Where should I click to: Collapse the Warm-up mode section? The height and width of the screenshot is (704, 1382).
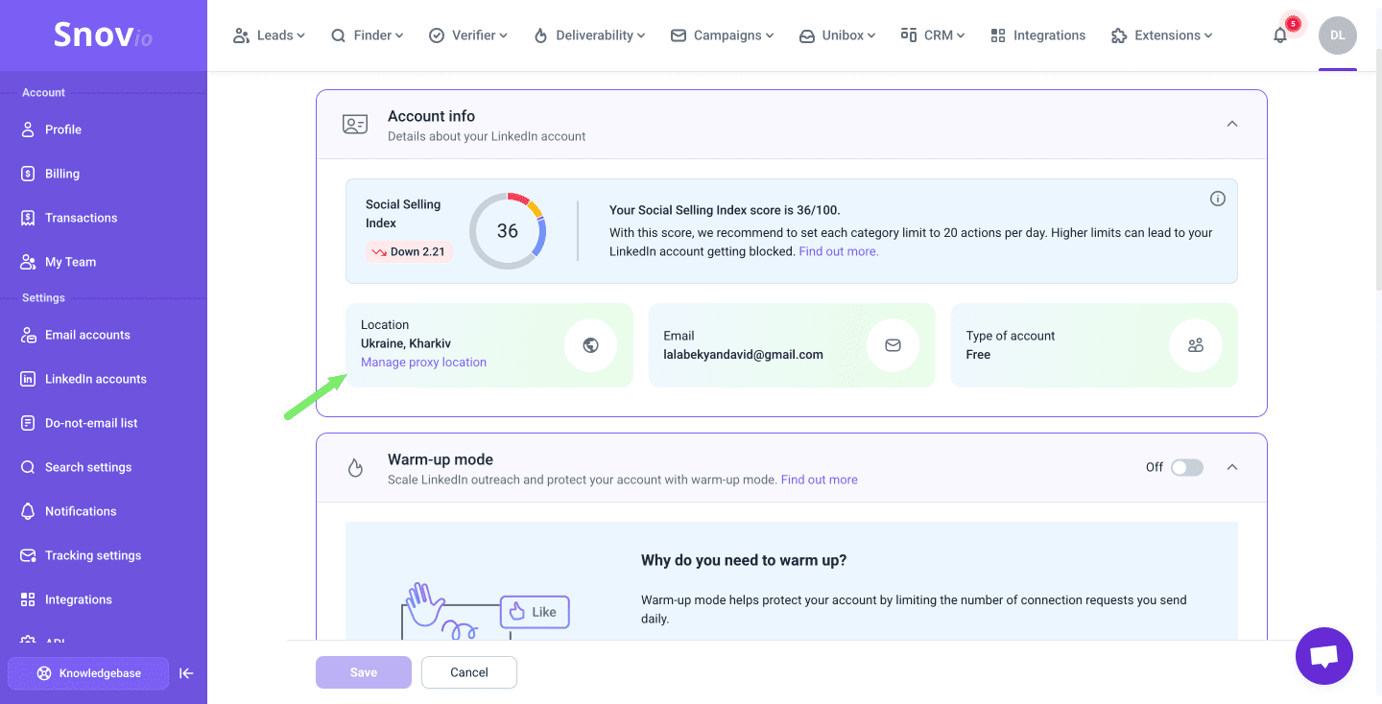[x=1232, y=467]
